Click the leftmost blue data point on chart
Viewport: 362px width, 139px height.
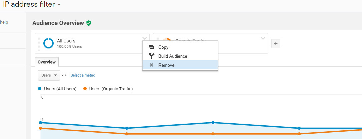(x=41, y=123)
